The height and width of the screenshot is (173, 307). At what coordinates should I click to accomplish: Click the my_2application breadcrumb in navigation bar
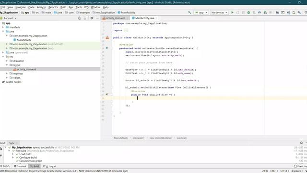coord(104,12)
